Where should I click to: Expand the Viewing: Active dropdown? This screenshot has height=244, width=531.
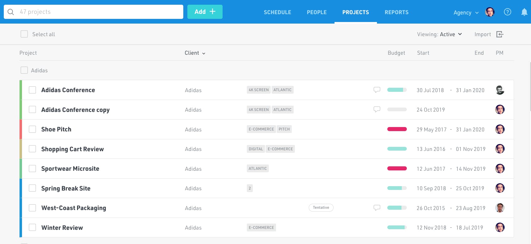pos(439,34)
